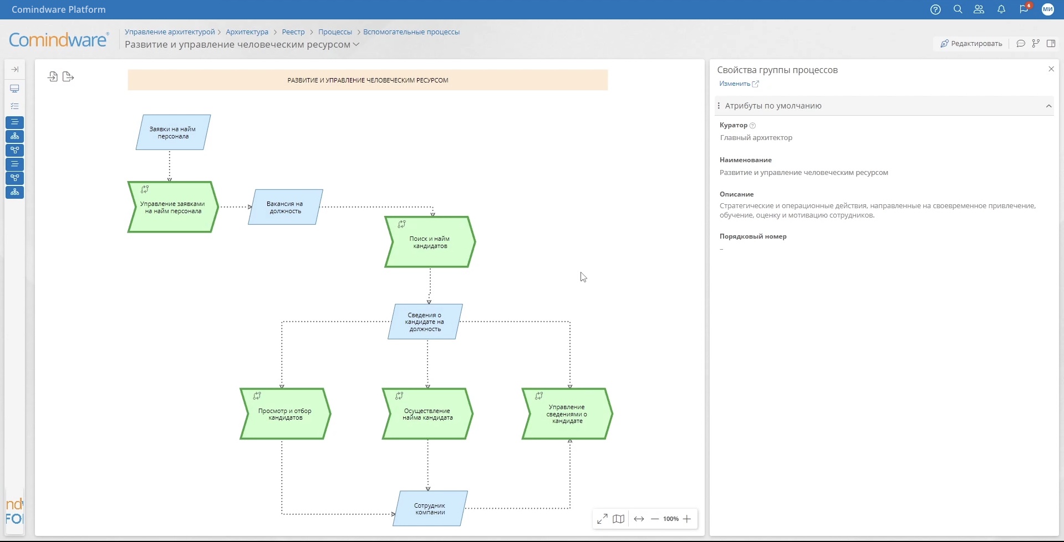Select the 'Поиск и найм кандидатов' process block
The height and width of the screenshot is (542, 1064).
[x=430, y=242]
